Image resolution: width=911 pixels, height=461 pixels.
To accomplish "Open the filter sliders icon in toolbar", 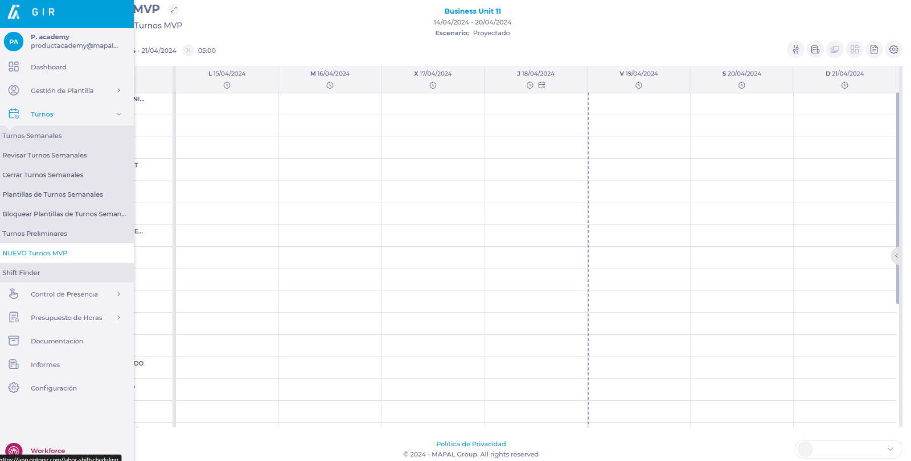I will pos(795,49).
